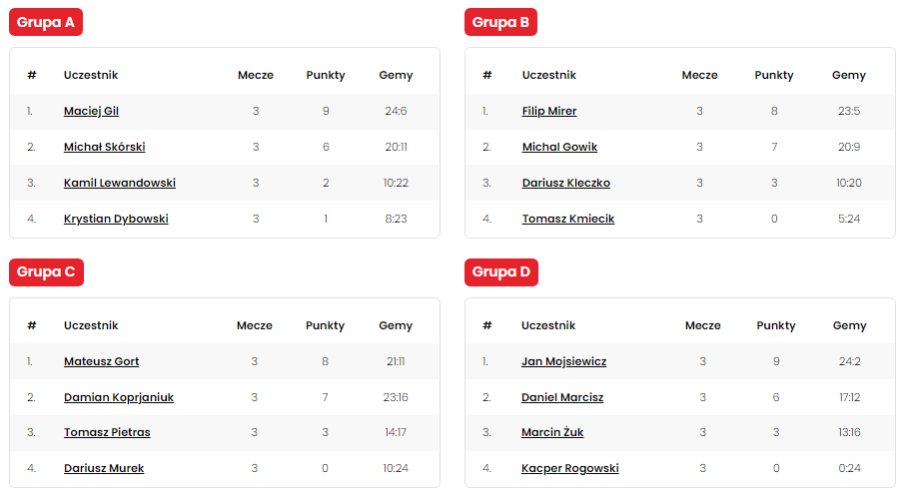Image resolution: width=907 pixels, height=496 pixels.
Task: Open Kamil Lewandowski's profile link
Action: click(x=119, y=183)
